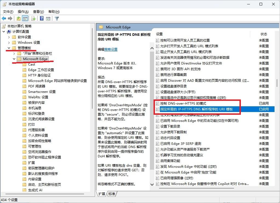Switch to the 标准 tab
Screen dimensions: 280x203
pyautogui.click(x=112, y=194)
